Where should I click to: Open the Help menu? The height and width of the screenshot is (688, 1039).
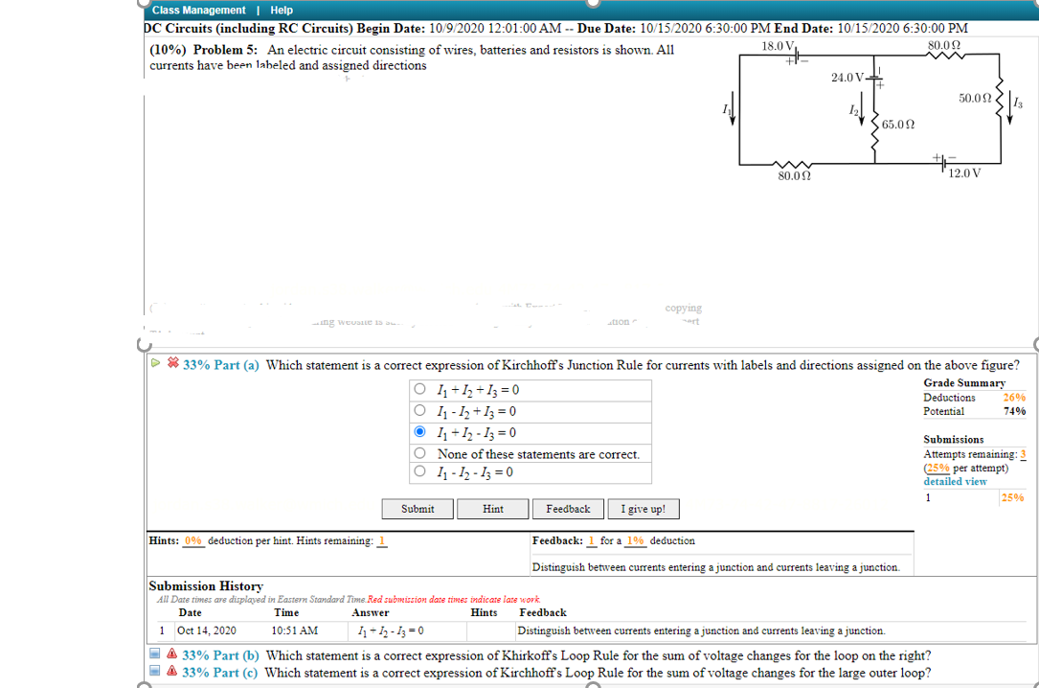tap(281, 10)
